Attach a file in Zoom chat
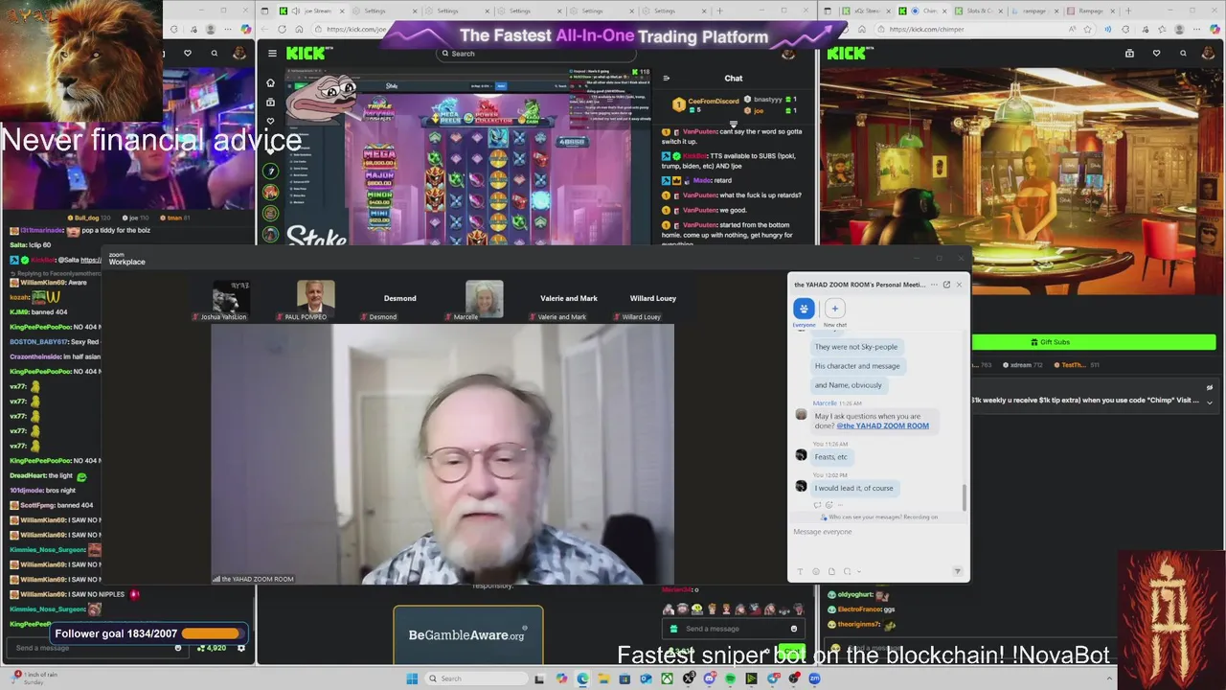This screenshot has width=1226, height=690. coord(831,571)
